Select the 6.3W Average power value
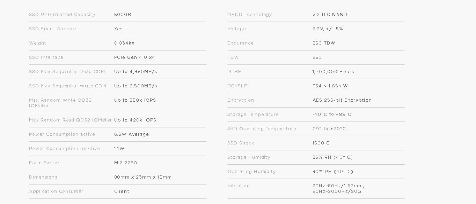 pos(131,134)
